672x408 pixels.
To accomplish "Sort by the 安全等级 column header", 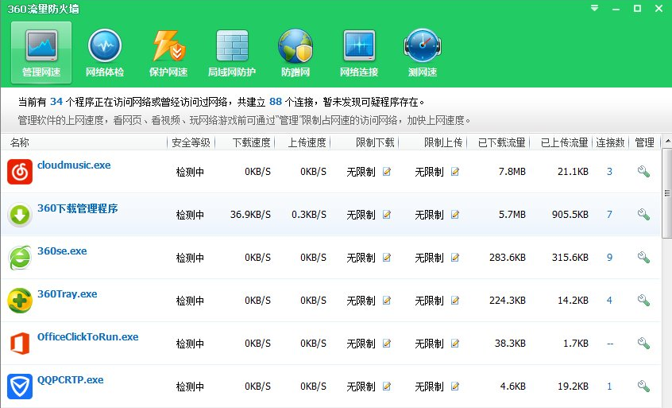I will pyautogui.click(x=191, y=142).
